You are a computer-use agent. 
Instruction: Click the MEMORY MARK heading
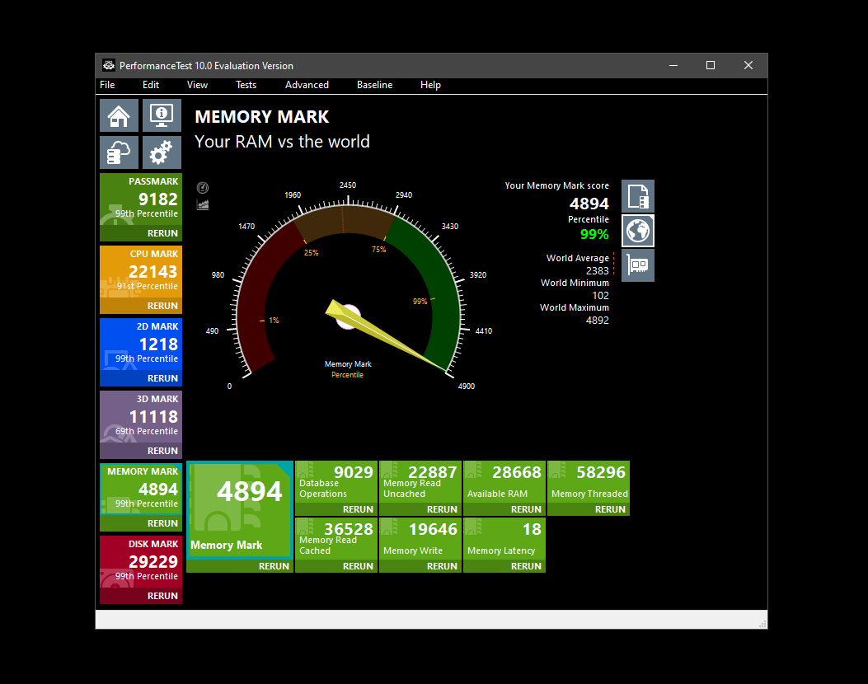pyautogui.click(x=262, y=117)
